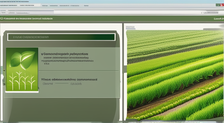Expand the second section heading marker

(x=42, y=79)
